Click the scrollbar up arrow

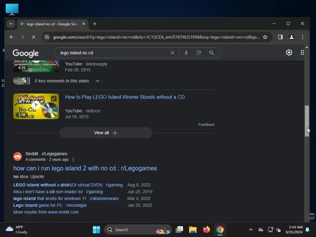click(307, 47)
